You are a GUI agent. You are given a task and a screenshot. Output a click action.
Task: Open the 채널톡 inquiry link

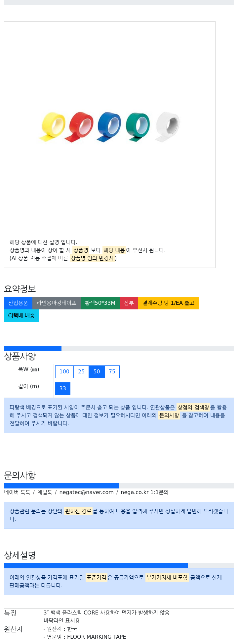coord(45,492)
